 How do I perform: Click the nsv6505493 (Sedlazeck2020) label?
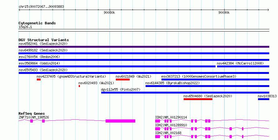click(43, 70)
